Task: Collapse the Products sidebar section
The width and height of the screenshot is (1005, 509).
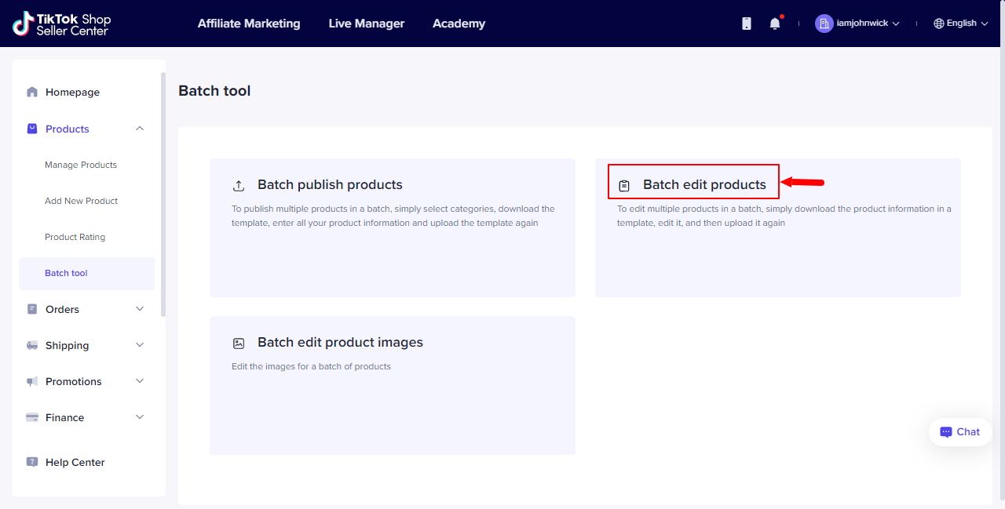Action: [140, 129]
